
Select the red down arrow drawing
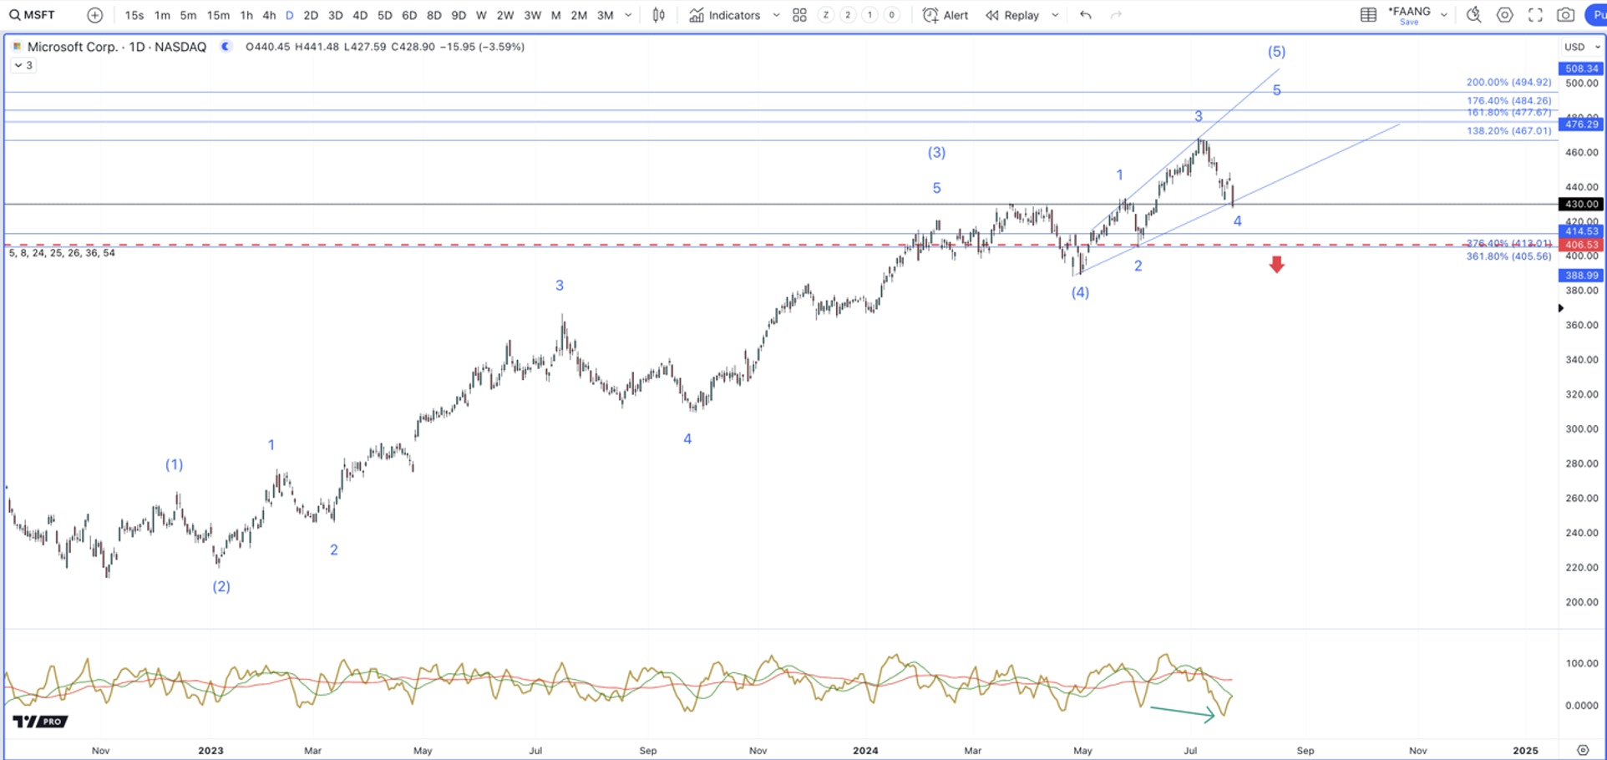point(1276,265)
